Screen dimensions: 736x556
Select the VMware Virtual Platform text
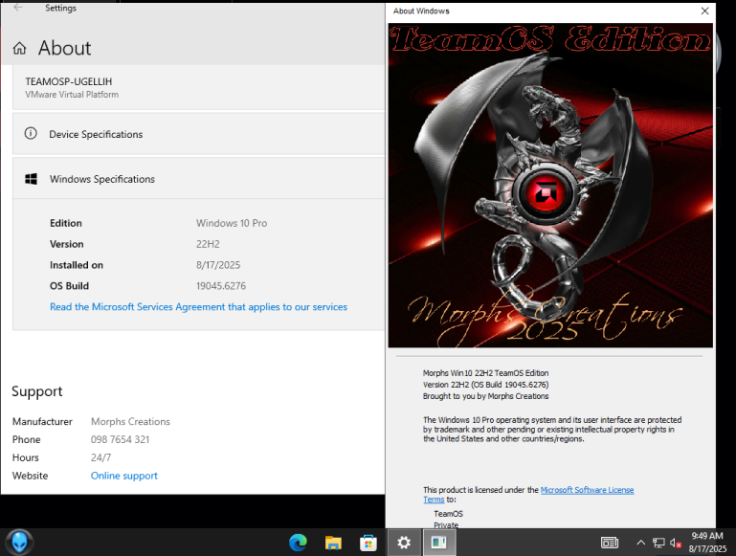pos(72,95)
